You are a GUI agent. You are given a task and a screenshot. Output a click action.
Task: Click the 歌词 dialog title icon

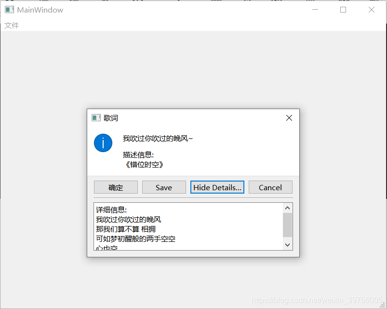tap(96, 118)
